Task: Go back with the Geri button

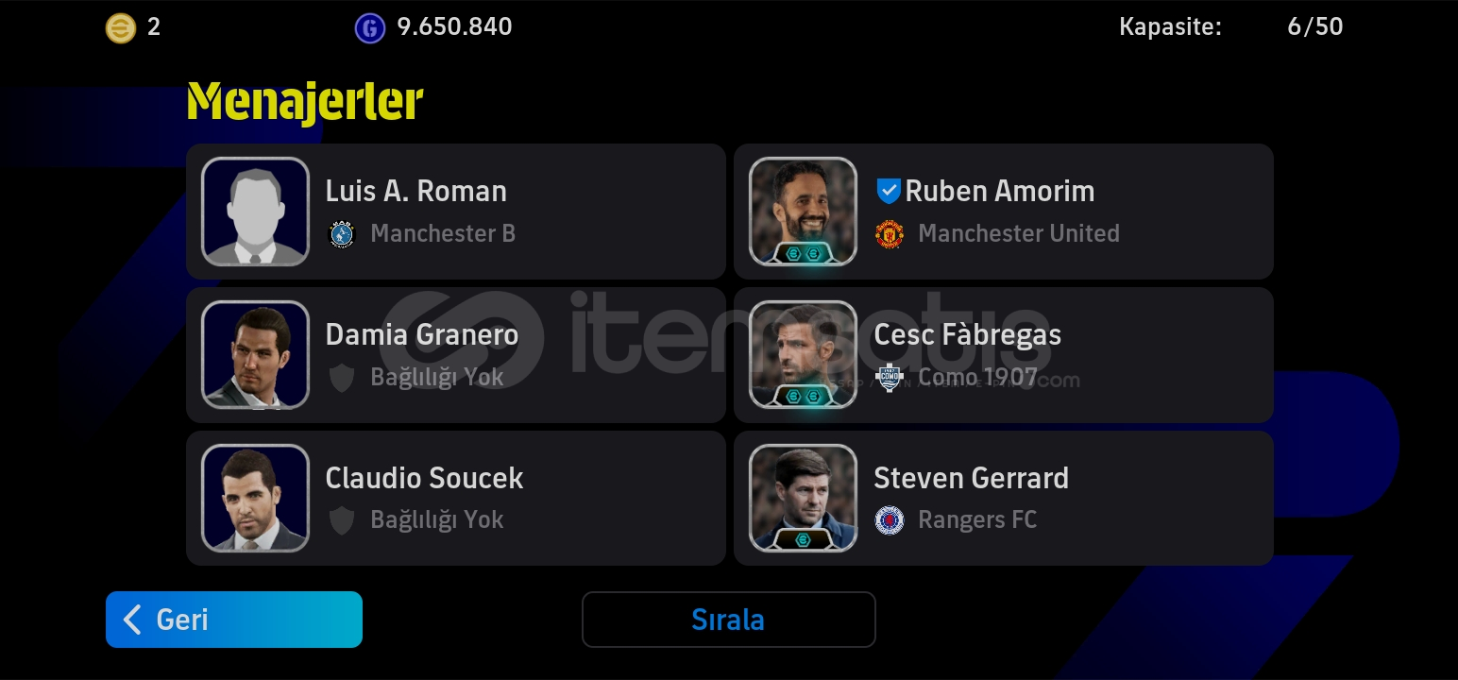Action: tap(234, 620)
